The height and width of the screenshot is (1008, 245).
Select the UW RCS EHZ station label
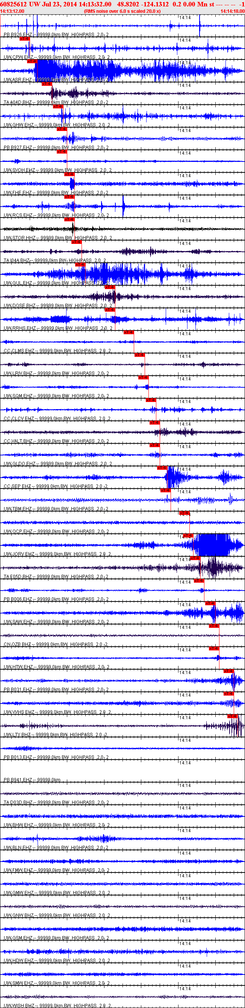[56, 216]
